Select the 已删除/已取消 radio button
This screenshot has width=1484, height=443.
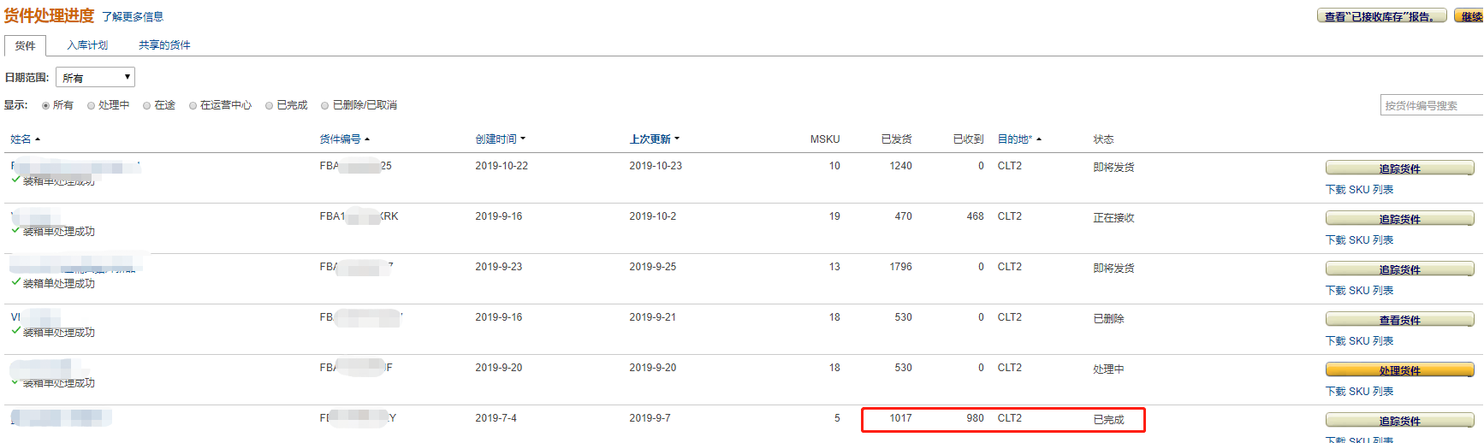(x=325, y=106)
